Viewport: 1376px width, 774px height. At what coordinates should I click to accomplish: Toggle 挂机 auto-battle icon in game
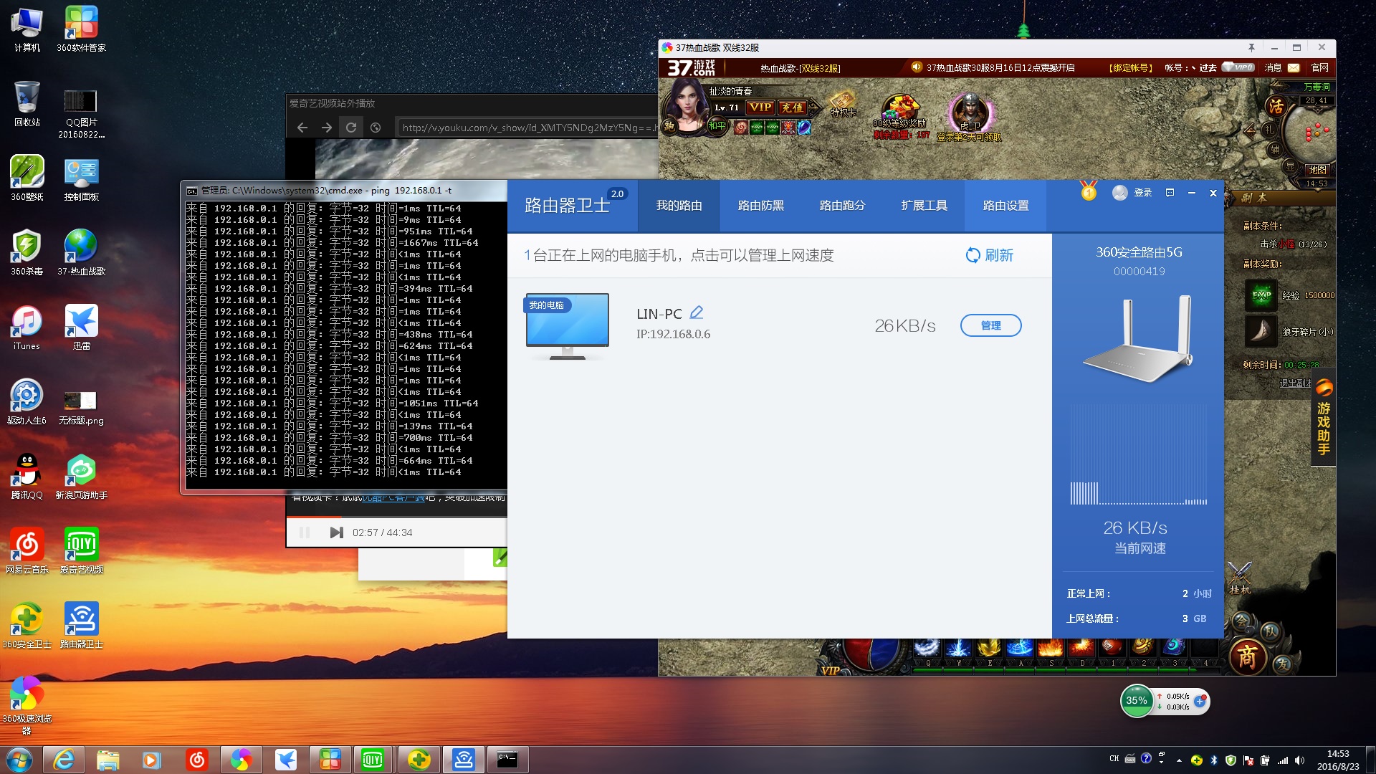(1239, 578)
